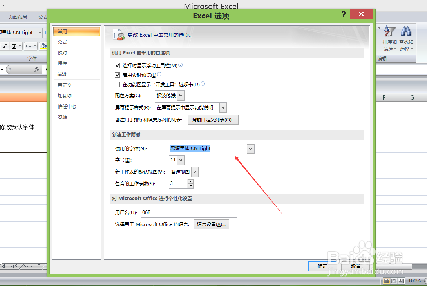Click the 100% zoom level in status bar
Viewport: 427px width, 286px height.
[x=414, y=281]
